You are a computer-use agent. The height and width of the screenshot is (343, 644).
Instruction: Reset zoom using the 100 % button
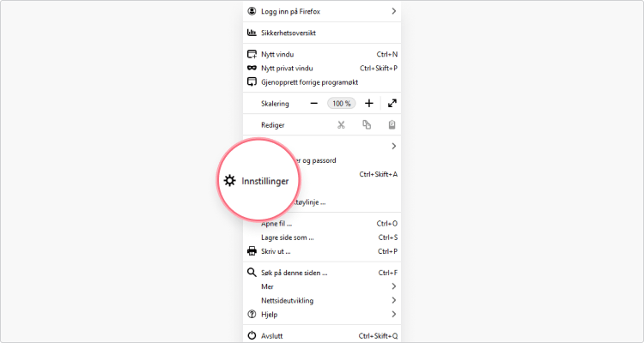tap(341, 104)
